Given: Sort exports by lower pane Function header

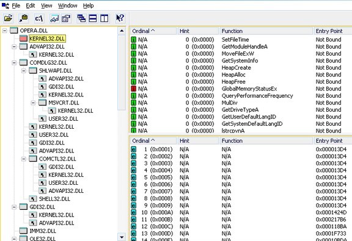Looking at the screenshot, I should (266, 140).
